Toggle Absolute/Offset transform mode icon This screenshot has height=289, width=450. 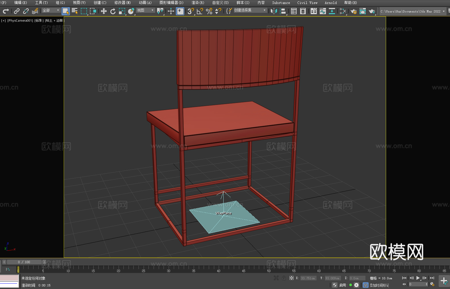click(291, 278)
